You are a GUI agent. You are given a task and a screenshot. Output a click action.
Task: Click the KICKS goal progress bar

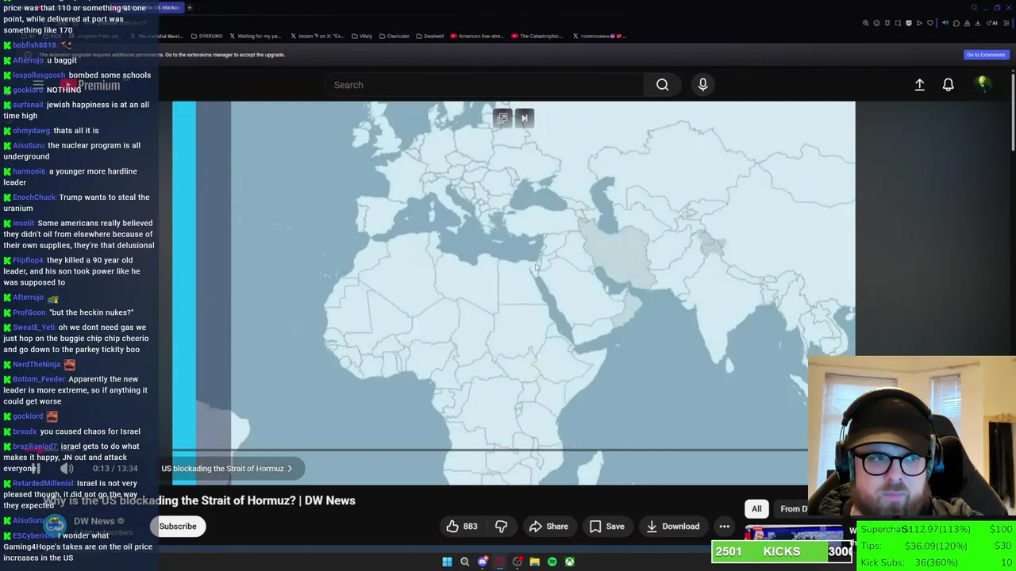(x=782, y=552)
